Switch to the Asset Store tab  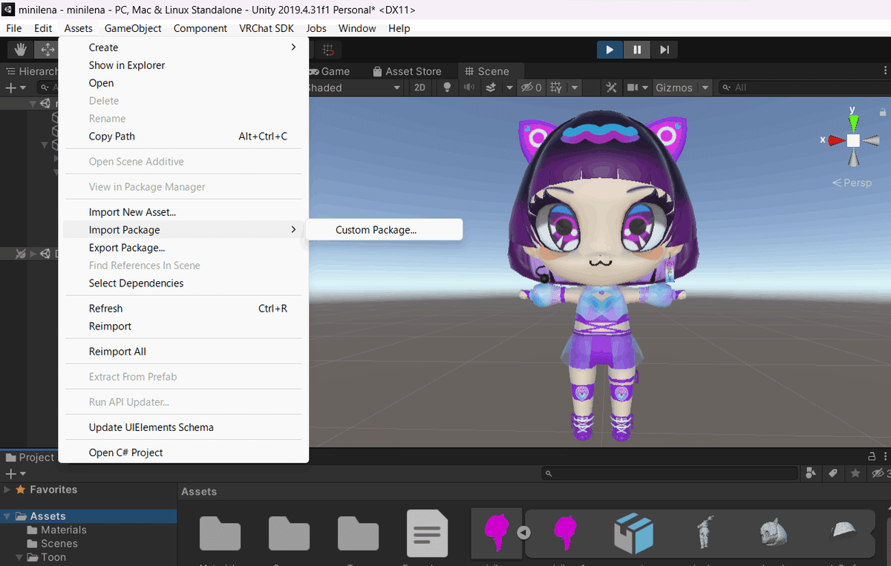pos(407,71)
